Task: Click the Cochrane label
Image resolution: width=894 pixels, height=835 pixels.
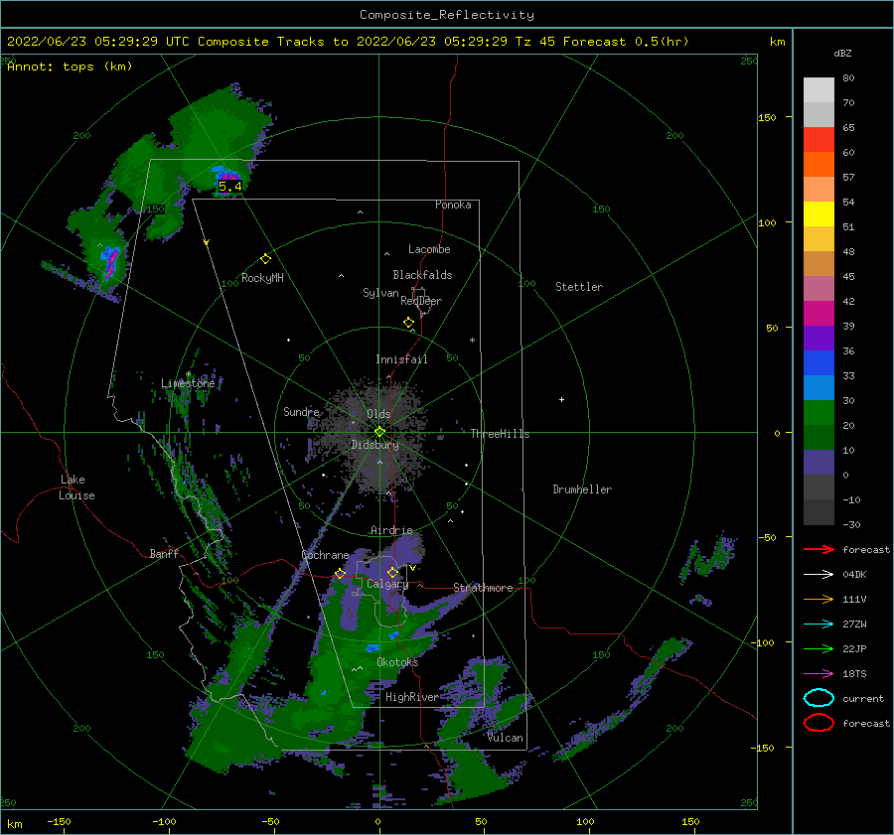Action: [325, 555]
